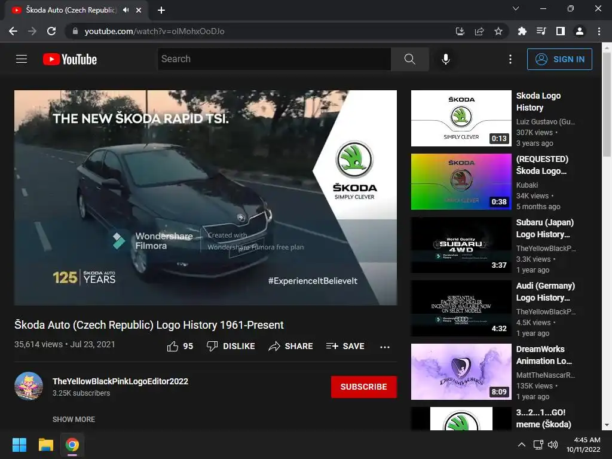The width and height of the screenshot is (612, 459).
Task: Open the Windows Start menu
Action: (x=19, y=445)
